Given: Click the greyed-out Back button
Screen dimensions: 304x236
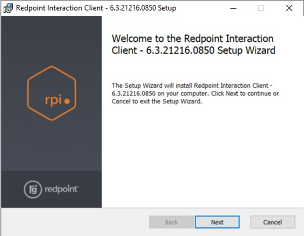Looking at the screenshot, I should click(x=171, y=222).
